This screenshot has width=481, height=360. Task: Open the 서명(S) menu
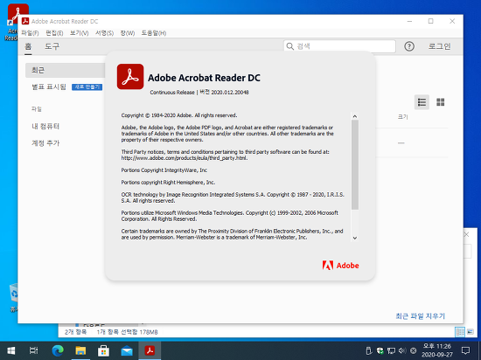104,33
